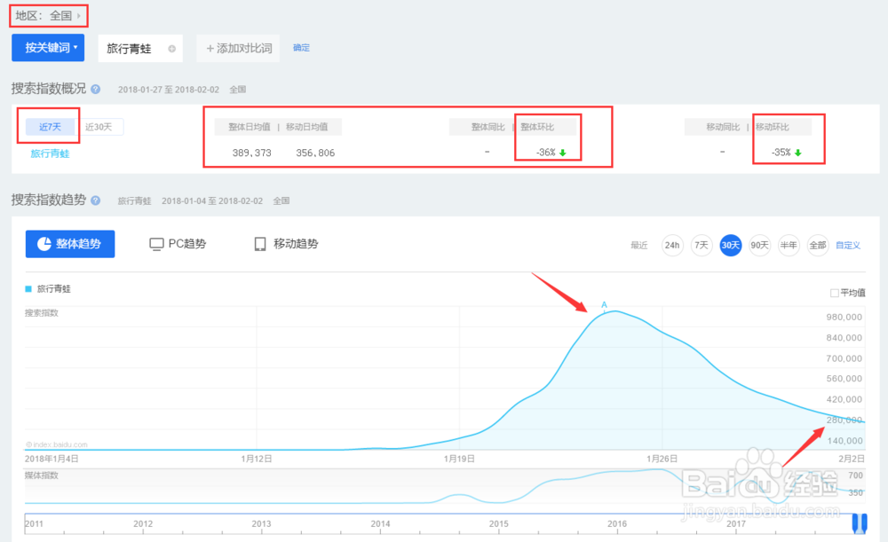Select the 7天 time range
Viewport: 888px width, 542px height.
pos(702,245)
